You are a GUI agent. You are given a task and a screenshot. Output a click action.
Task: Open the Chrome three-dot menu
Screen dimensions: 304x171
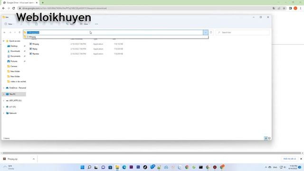coord(301,8)
